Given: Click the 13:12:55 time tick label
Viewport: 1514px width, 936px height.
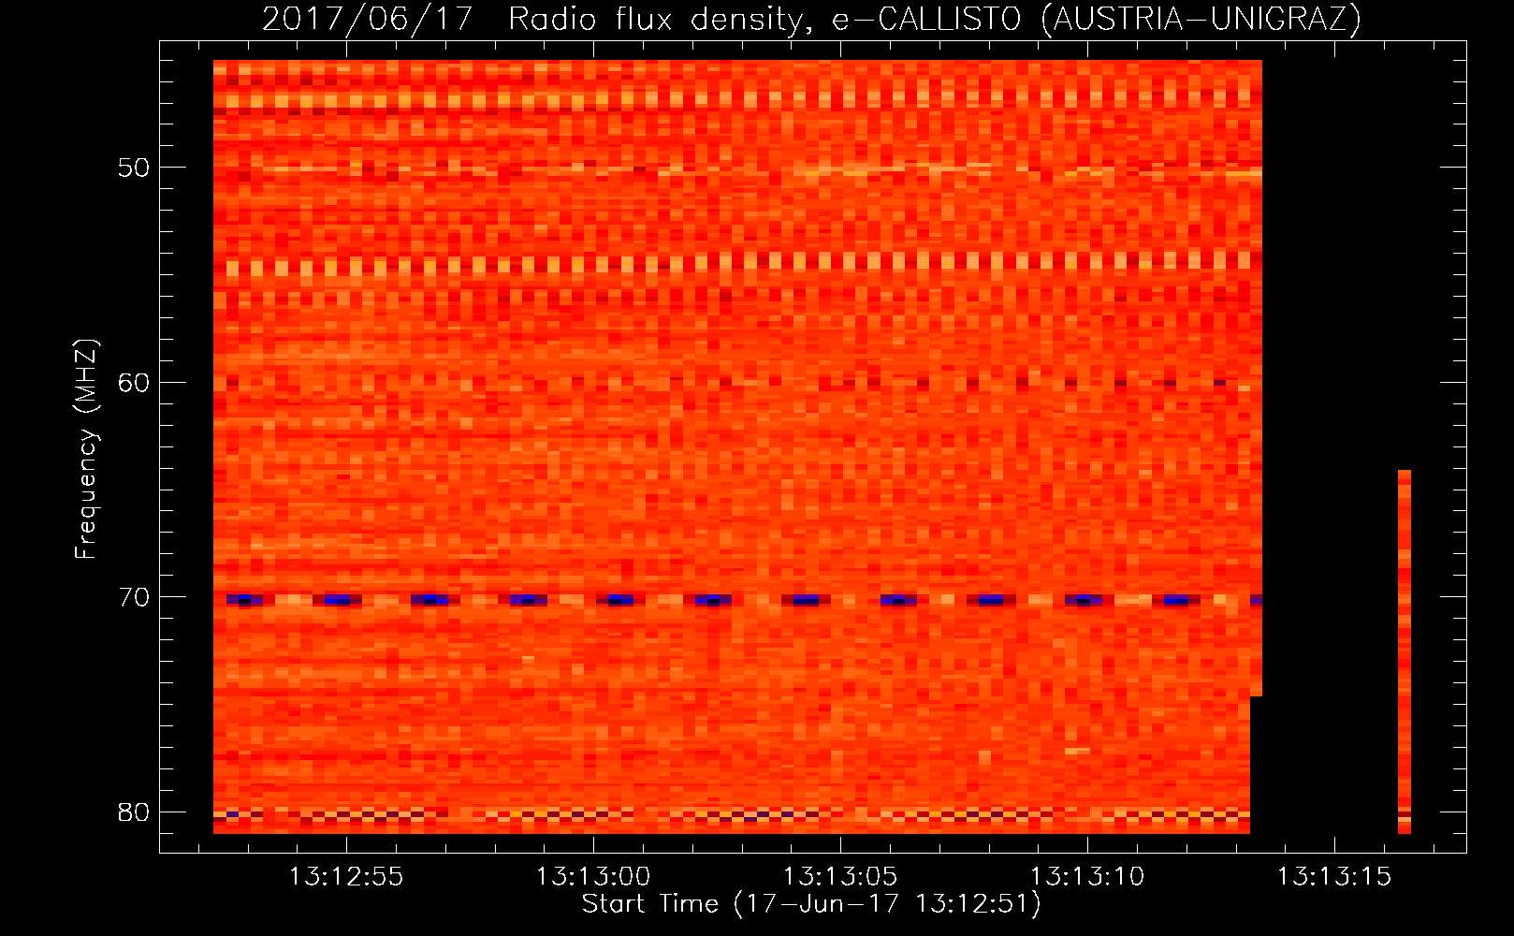Looking at the screenshot, I should pos(346,877).
